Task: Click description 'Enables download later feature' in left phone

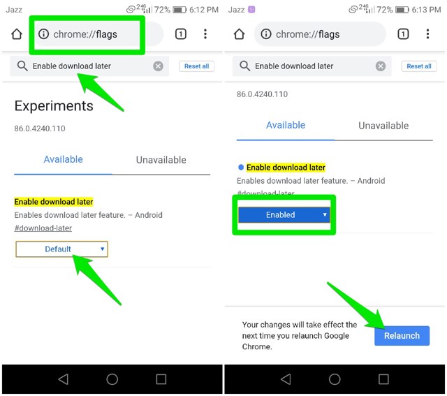Action: point(89,215)
